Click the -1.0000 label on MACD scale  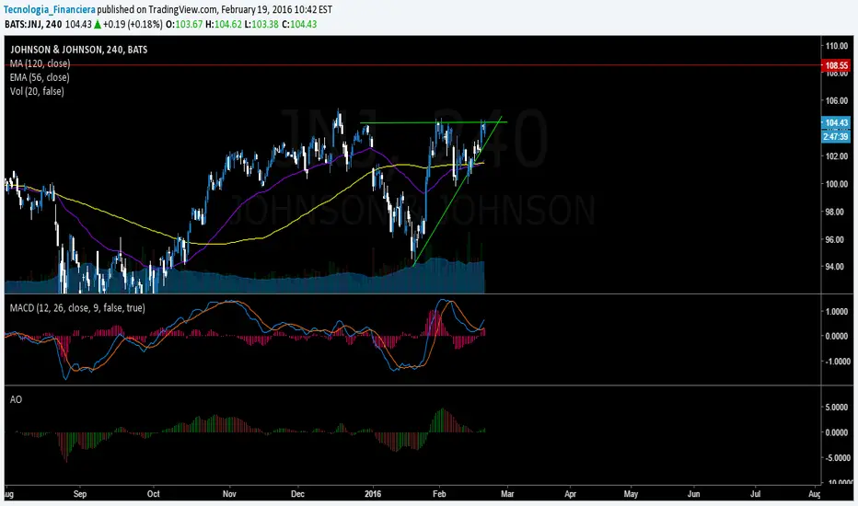(x=836, y=361)
